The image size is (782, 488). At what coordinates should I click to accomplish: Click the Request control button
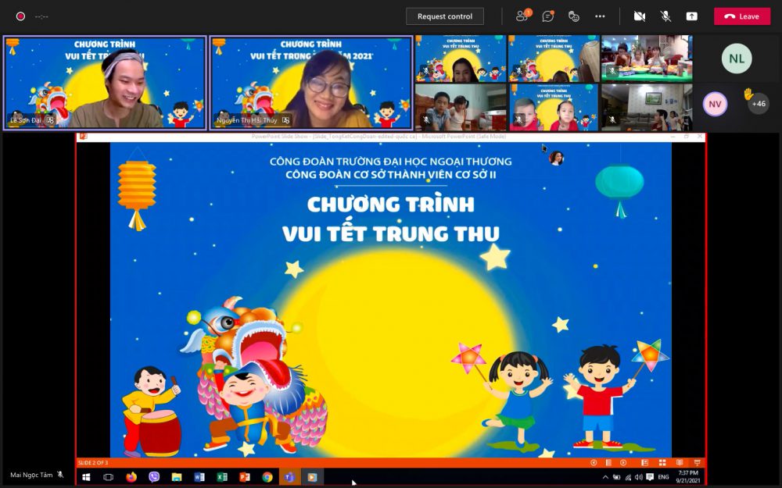click(444, 16)
